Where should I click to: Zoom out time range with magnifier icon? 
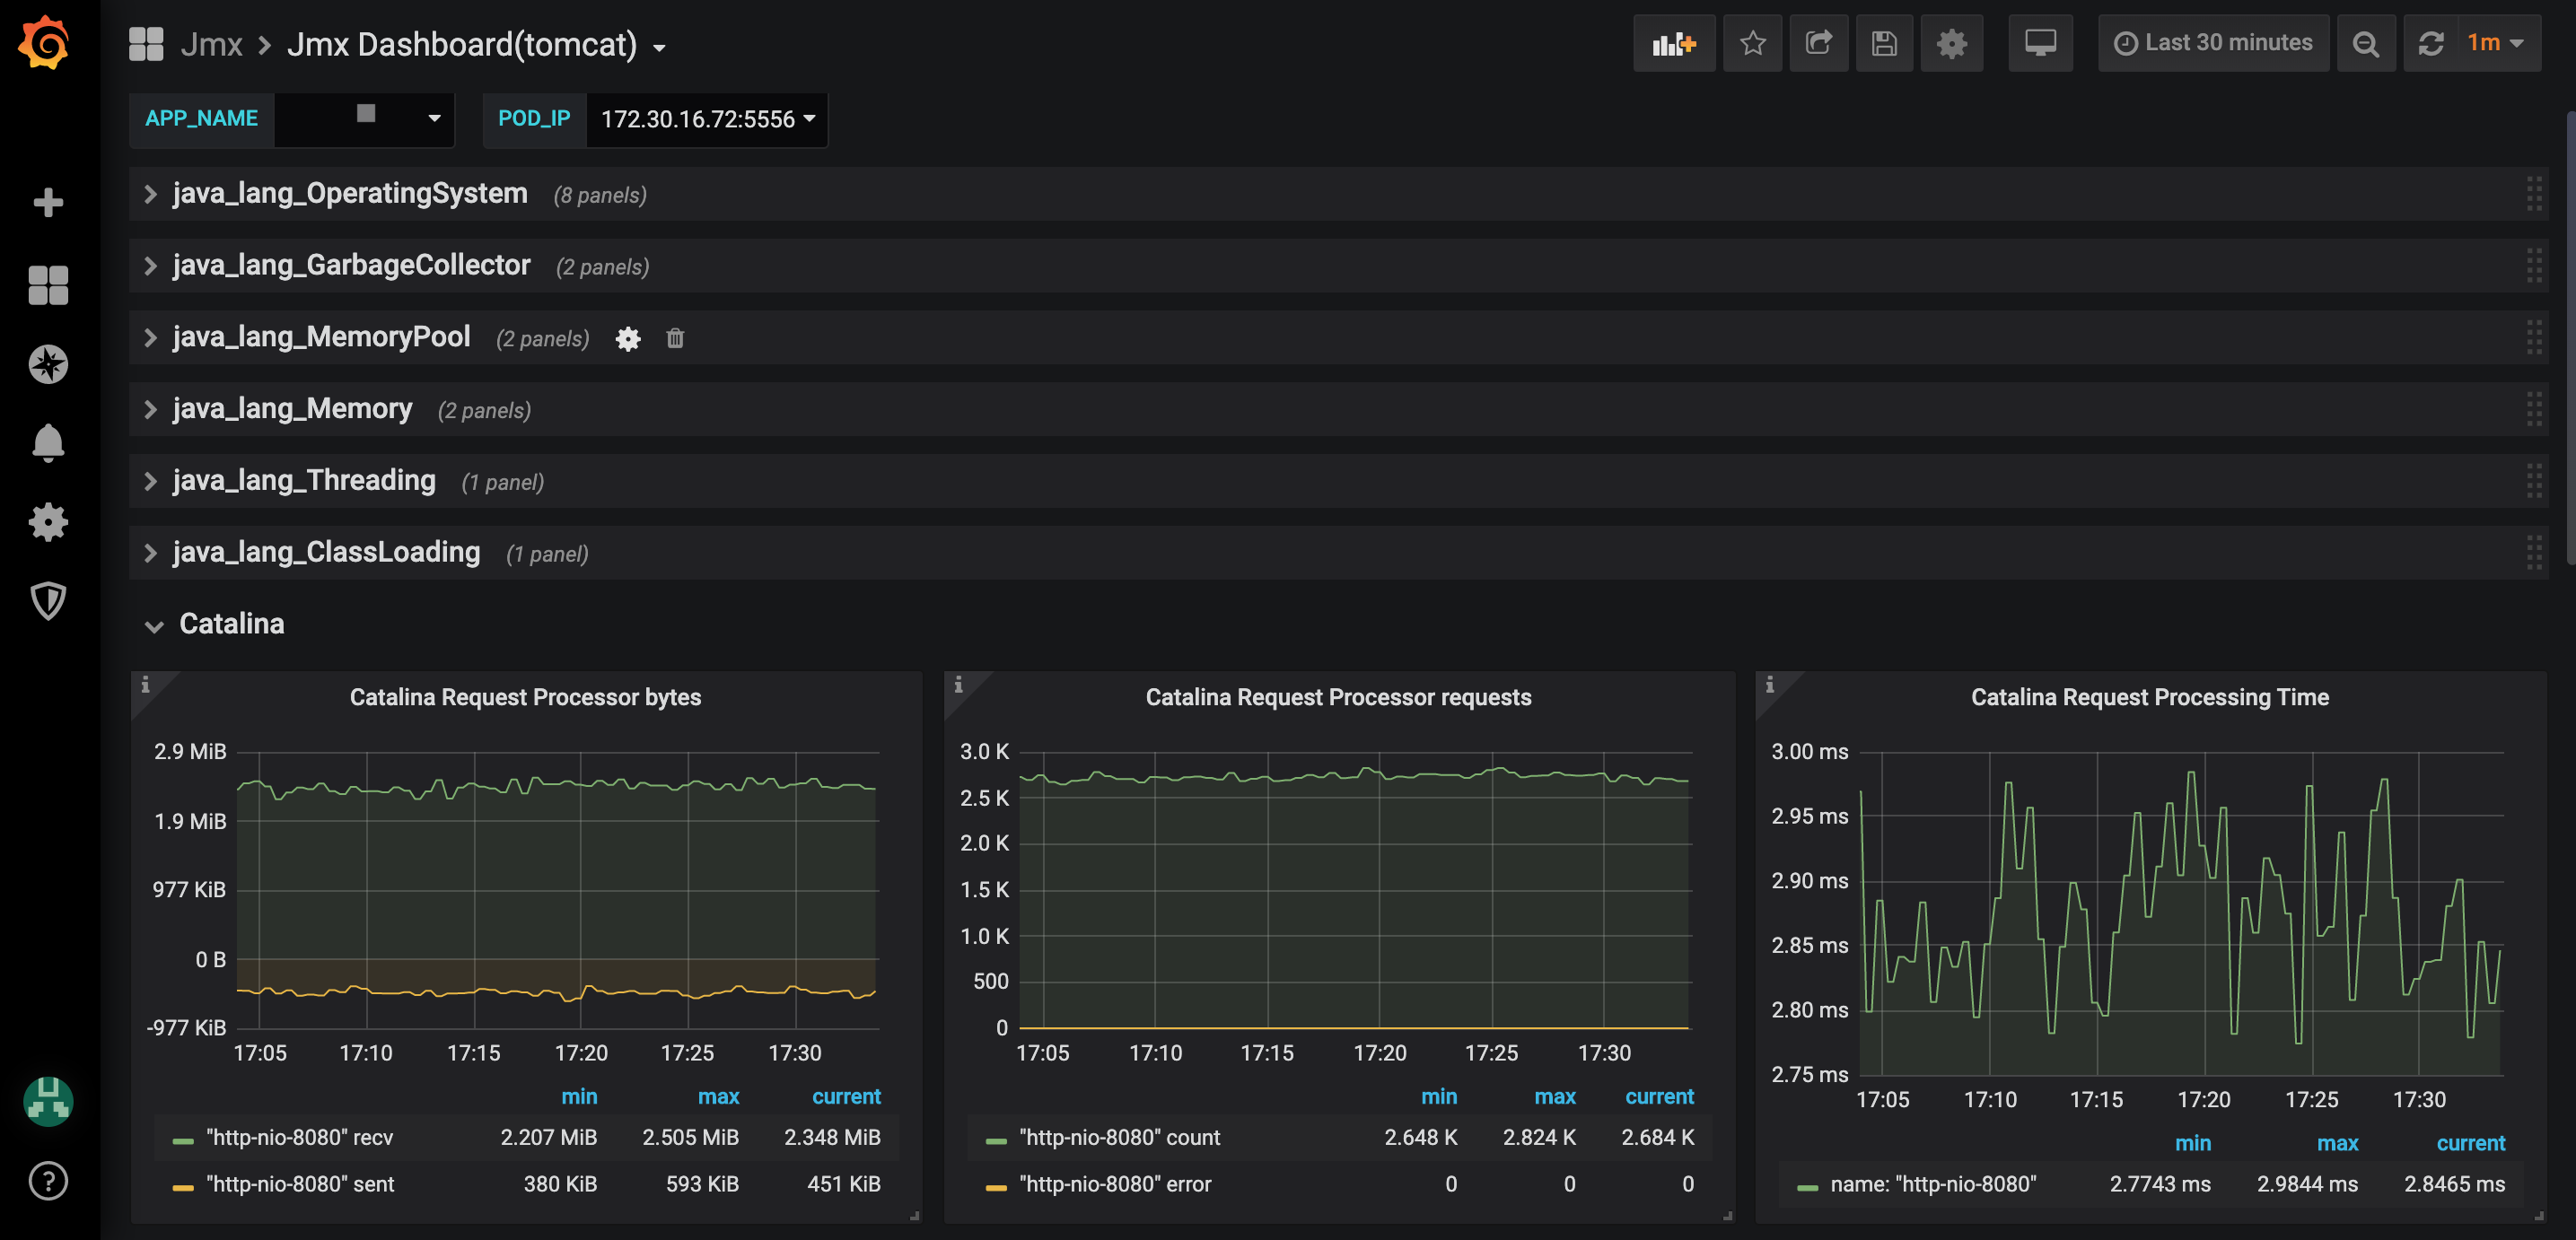(2365, 43)
